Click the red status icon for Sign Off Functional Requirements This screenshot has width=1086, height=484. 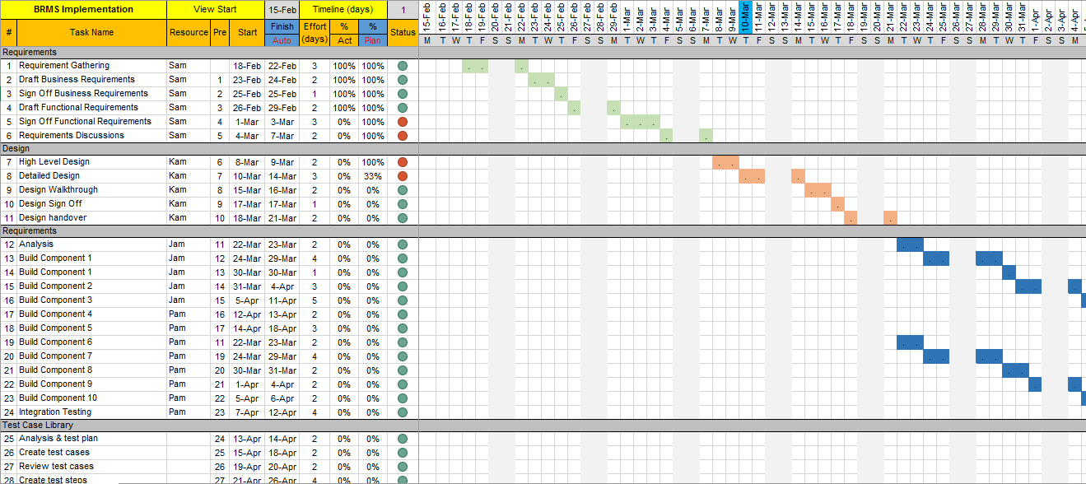click(402, 121)
